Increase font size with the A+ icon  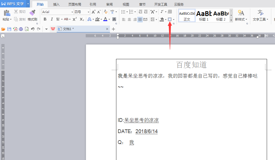pyautogui.click(x=94, y=12)
